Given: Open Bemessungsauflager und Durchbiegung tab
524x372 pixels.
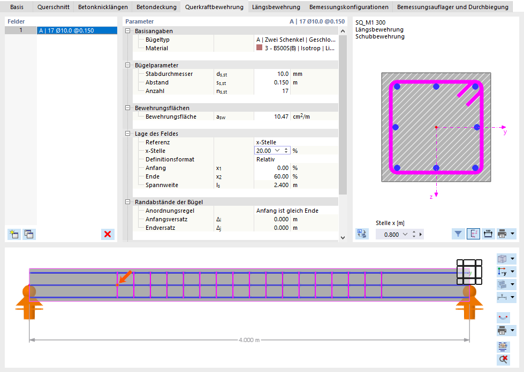Looking at the screenshot, I should click(x=453, y=6).
